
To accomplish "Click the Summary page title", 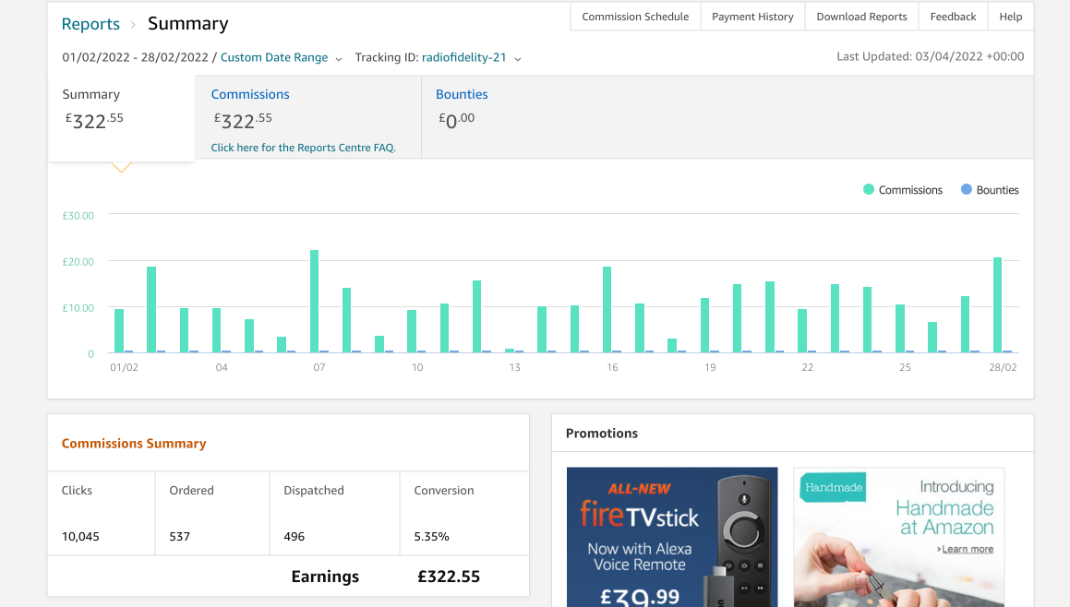I will (188, 24).
